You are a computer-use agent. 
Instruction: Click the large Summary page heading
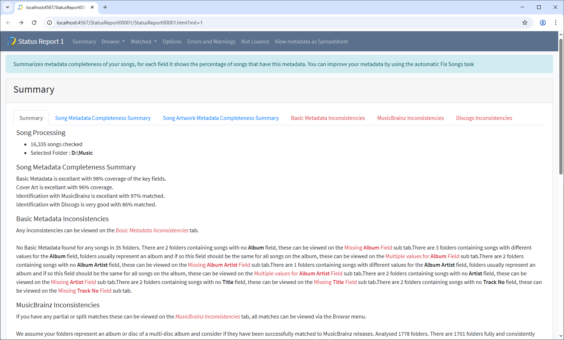point(34,89)
